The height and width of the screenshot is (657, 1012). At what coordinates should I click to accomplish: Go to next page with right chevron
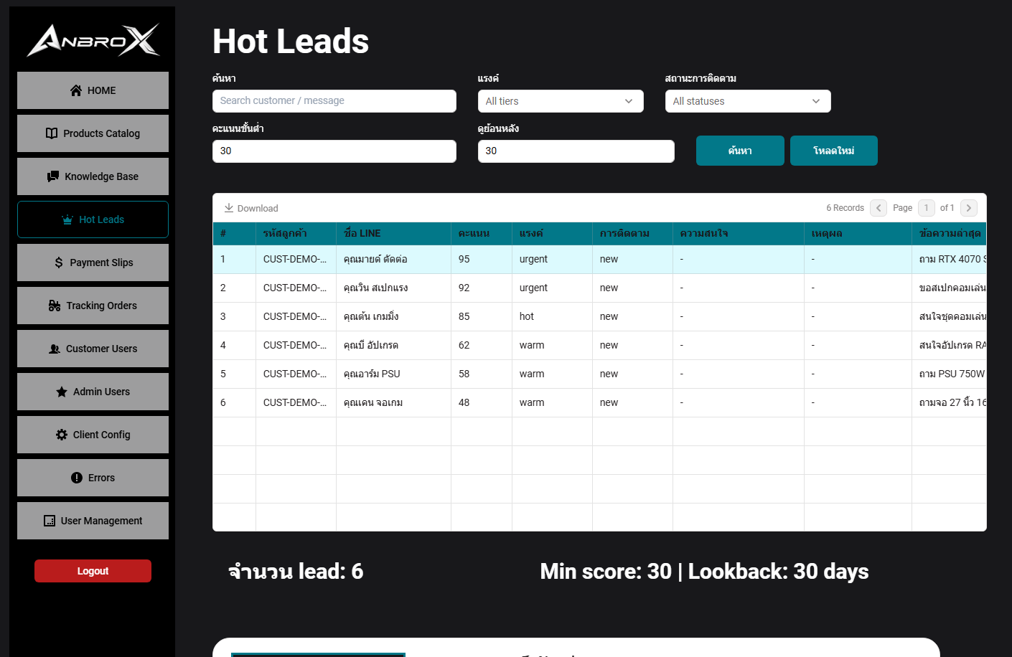pyautogui.click(x=969, y=208)
